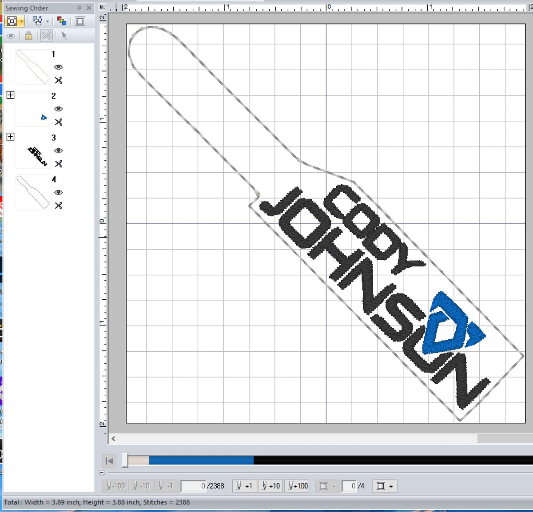Advance the simulator by +10 stitches
The width and height of the screenshot is (533, 512).
pos(270,486)
